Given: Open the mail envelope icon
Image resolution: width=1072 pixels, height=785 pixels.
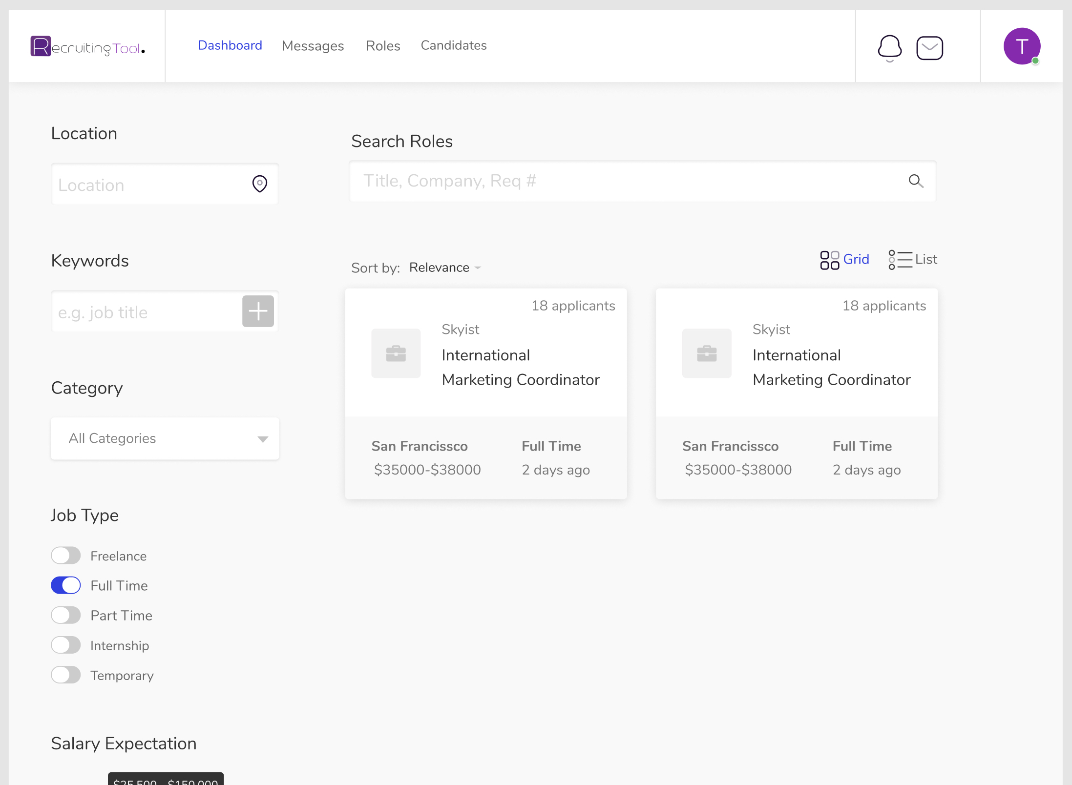Looking at the screenshot, I should [929, 48].
